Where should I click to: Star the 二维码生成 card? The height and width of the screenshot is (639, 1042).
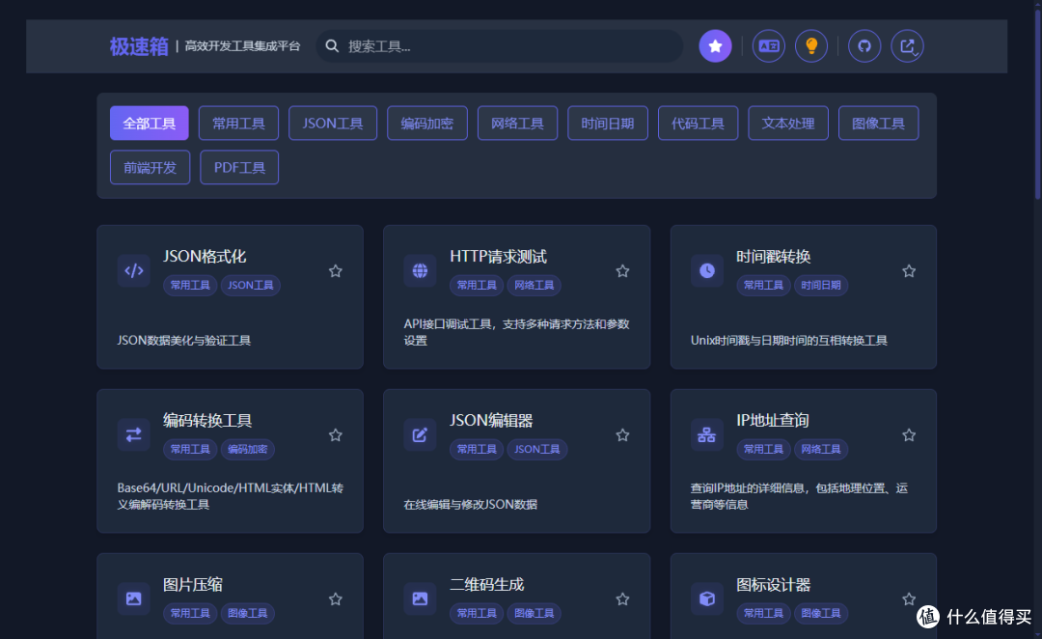(622, 599)
